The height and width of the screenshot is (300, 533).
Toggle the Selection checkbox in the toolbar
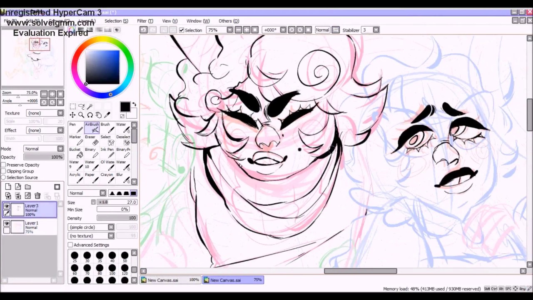coord(182,30)
